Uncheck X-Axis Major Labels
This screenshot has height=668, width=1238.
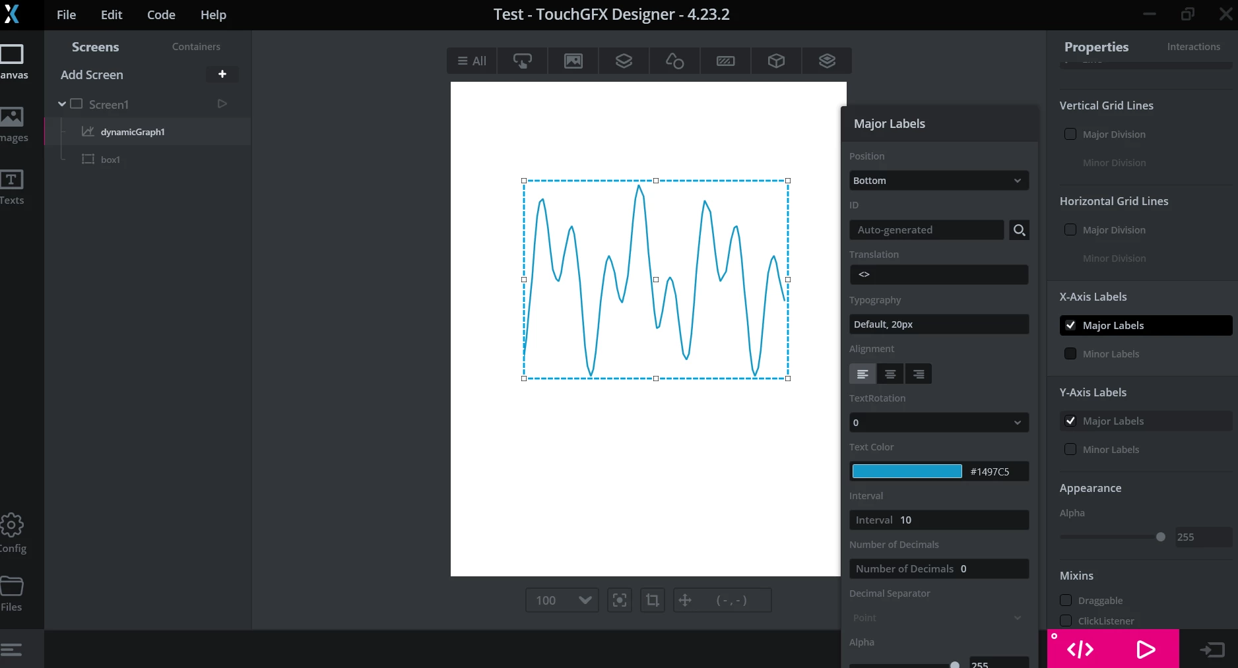[x=1070, y=325]
